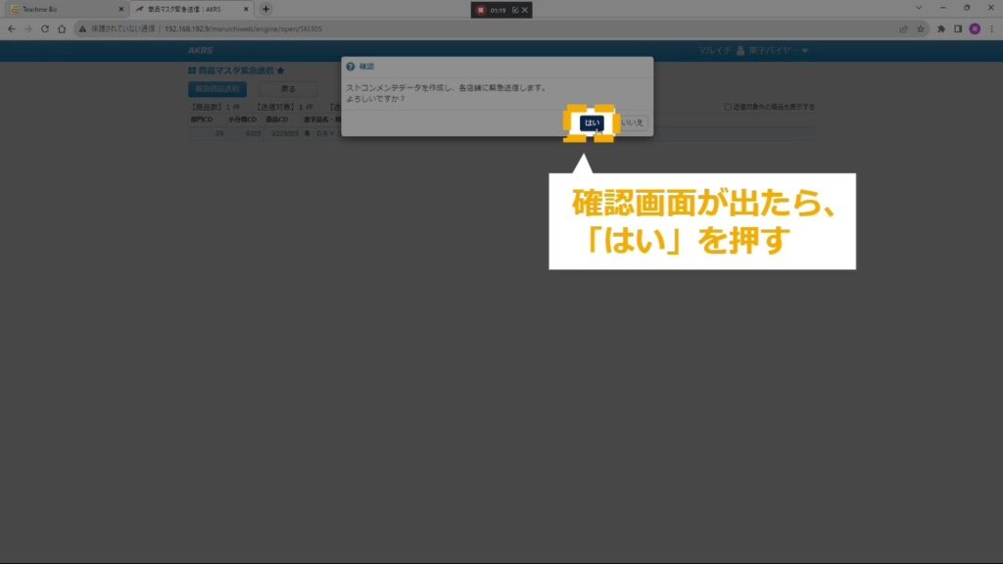Open Chrome three-dot menu
This screenshot has width=1003, height=564.
pyautogui.click(x=991, y=29)
